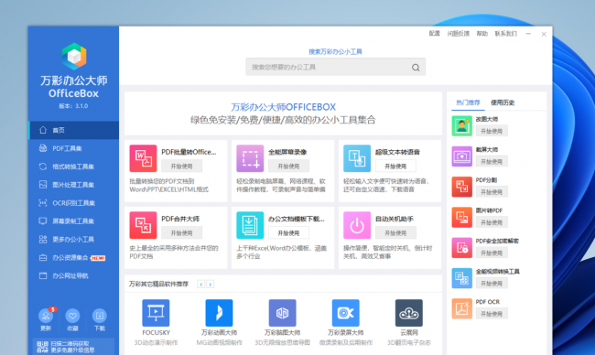Open the PDF合并大师 icon
This screenshot has height=355, width=595.
pyautogui.click(x=143, y=225)
